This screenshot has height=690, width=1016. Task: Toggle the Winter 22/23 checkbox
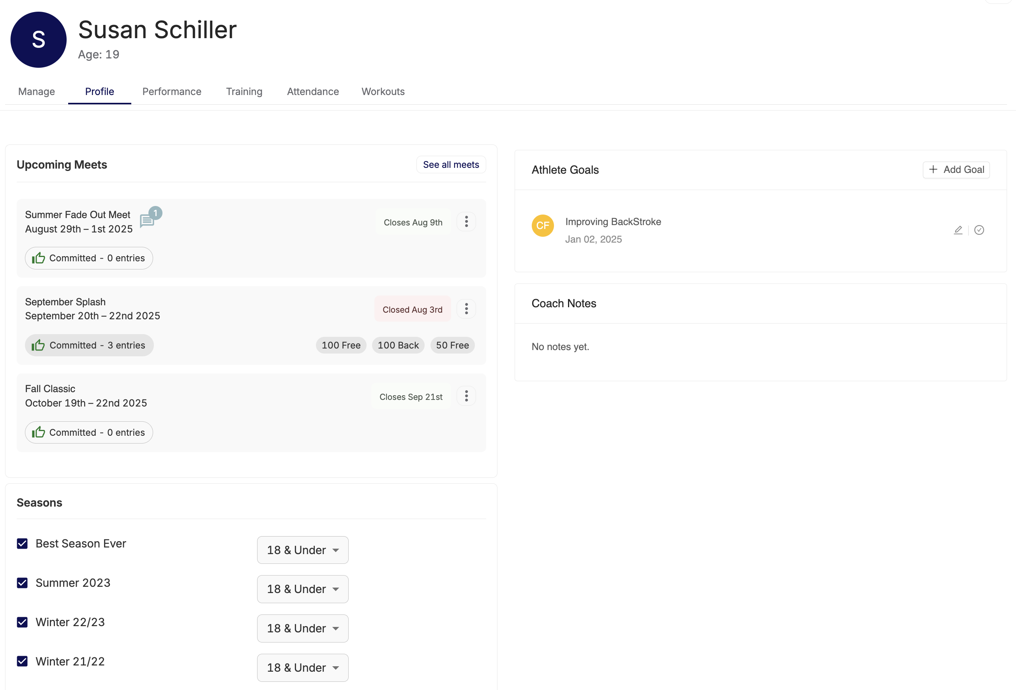point(22,622)
